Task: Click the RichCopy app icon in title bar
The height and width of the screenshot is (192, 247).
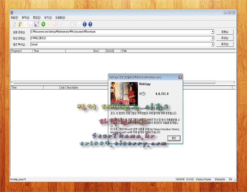Action: point(12,13)
